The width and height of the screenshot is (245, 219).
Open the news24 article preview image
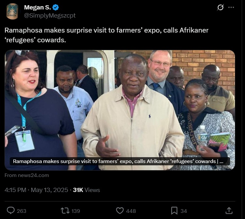click(x=120, y=104)
